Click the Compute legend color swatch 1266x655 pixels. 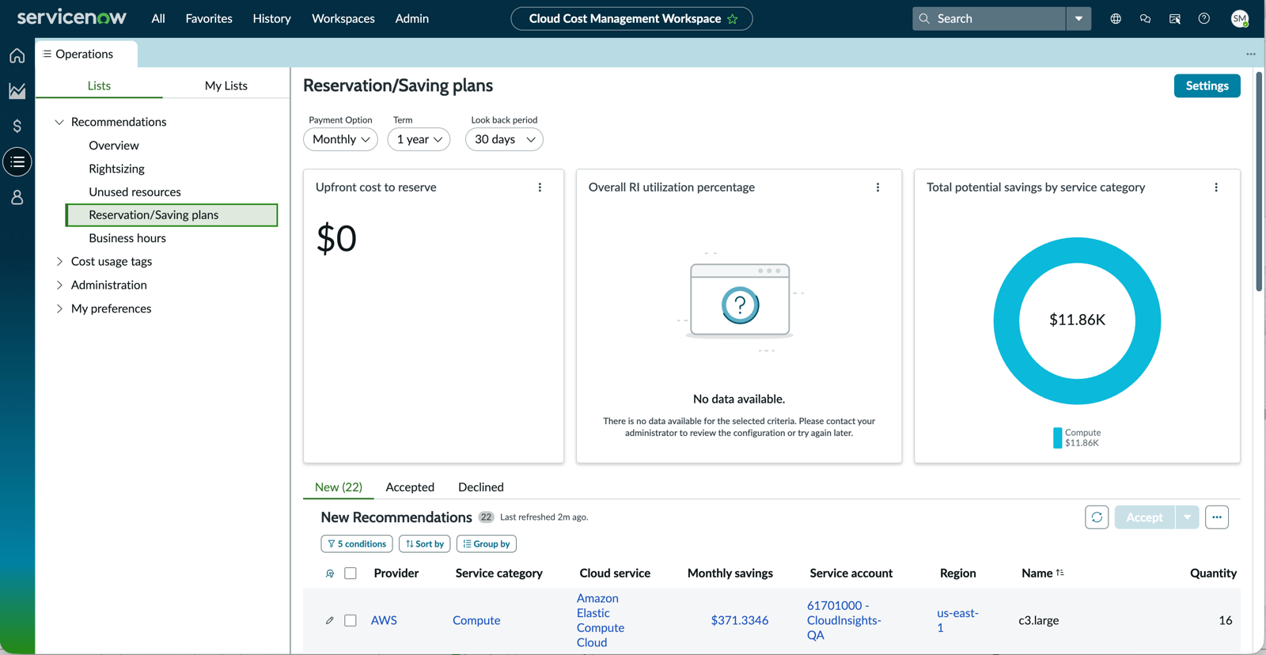[x=1057, y=437]
